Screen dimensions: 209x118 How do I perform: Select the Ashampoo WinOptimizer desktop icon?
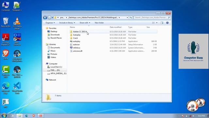17,56
